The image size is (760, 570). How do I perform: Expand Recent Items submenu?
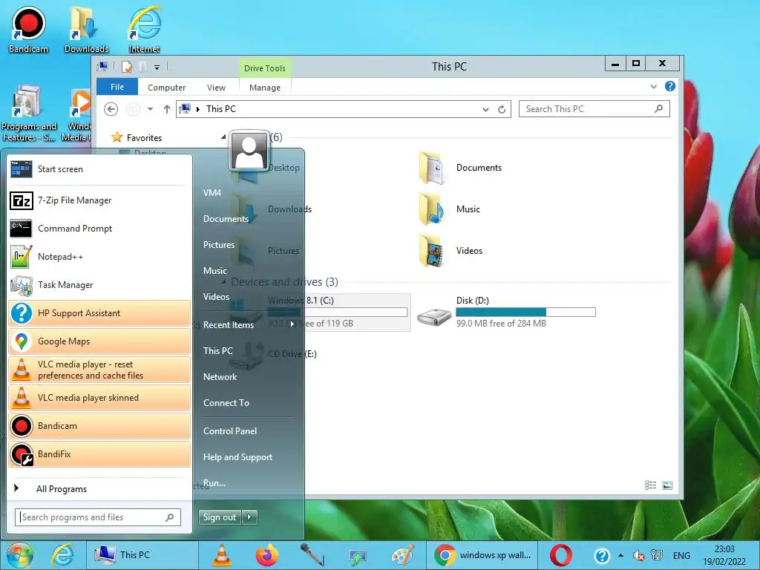[x=249, y=325]
